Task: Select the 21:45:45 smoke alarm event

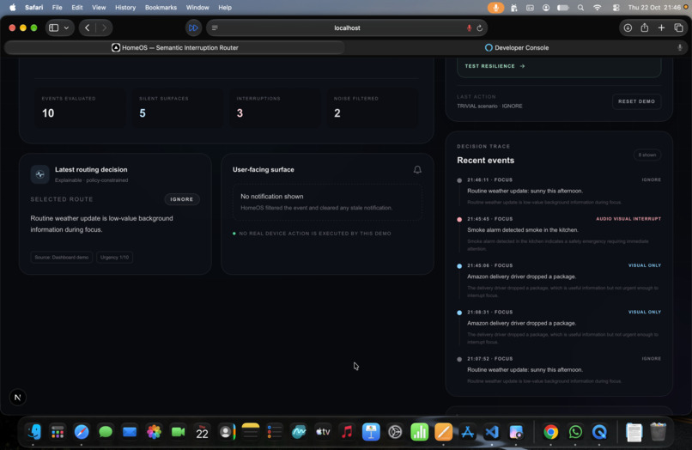Action: click(x=559, y=234)
